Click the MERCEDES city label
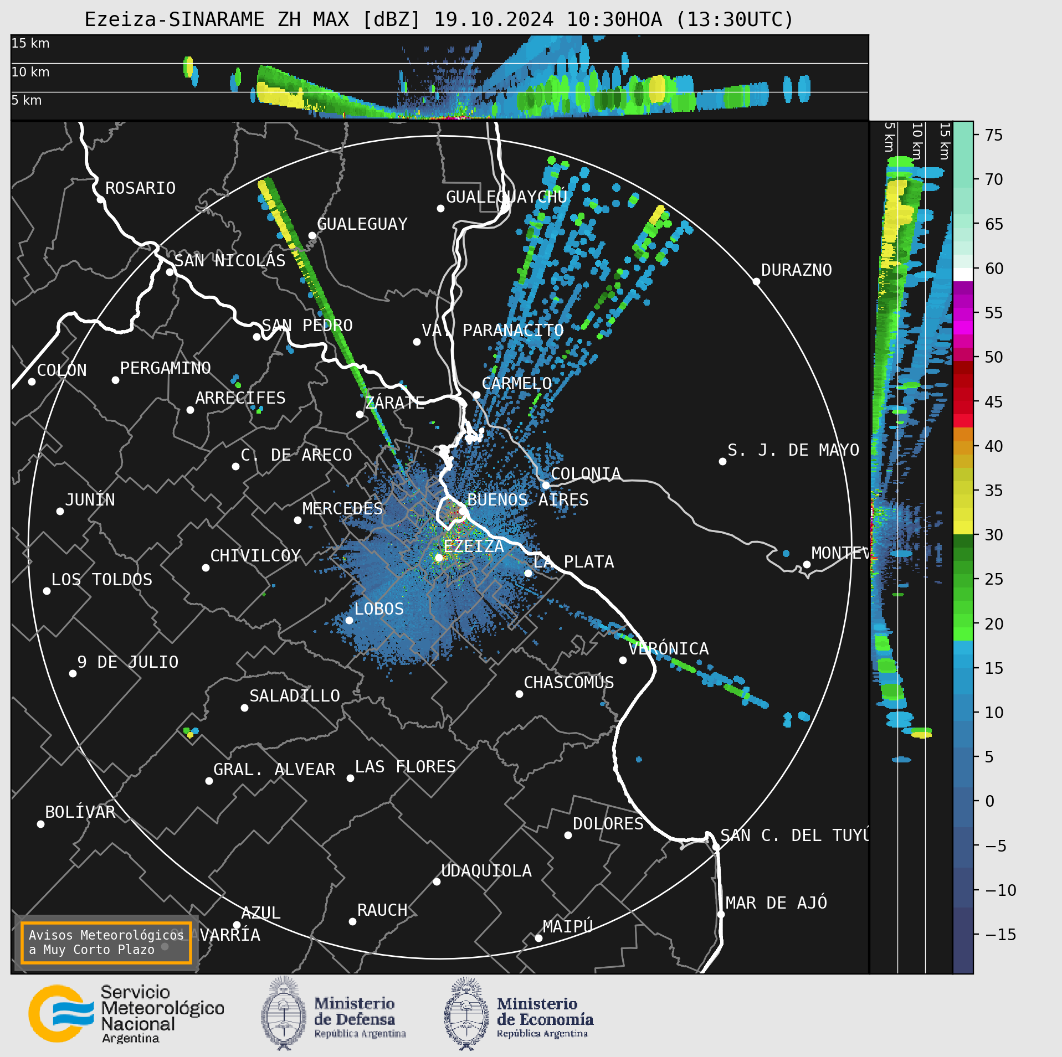This screenshot has height=1057, width=1062. click(342, 509)
